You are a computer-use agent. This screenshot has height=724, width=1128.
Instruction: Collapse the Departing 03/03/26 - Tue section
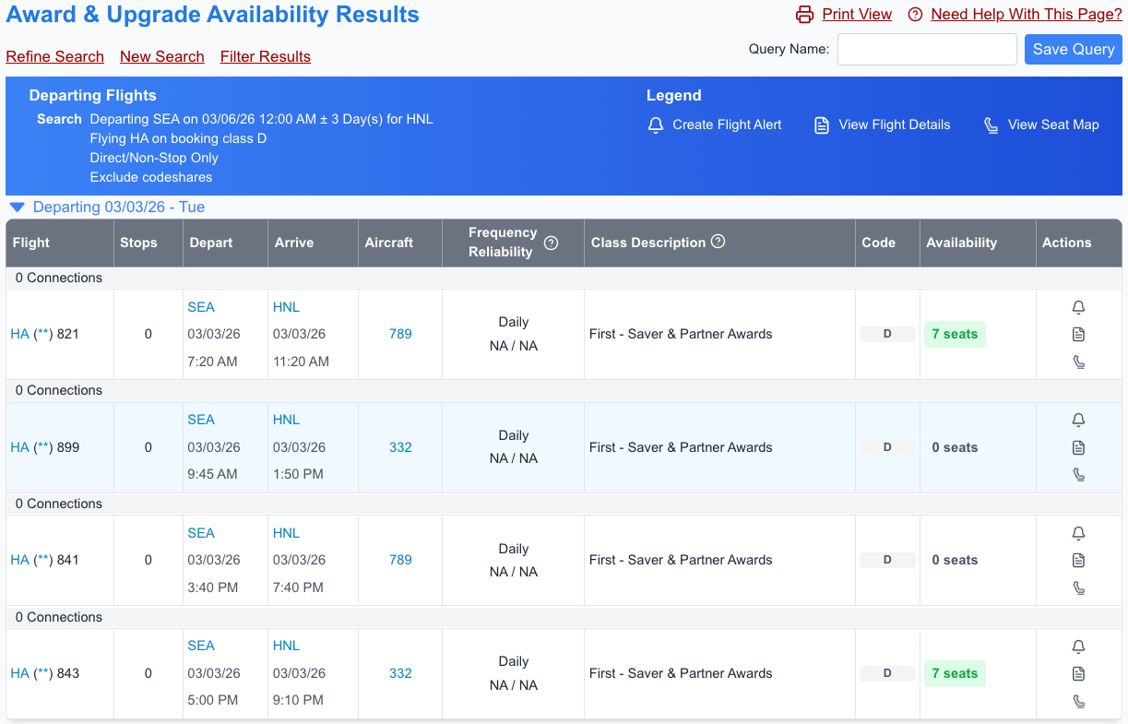pyautogui.click(x=17, y=207)
